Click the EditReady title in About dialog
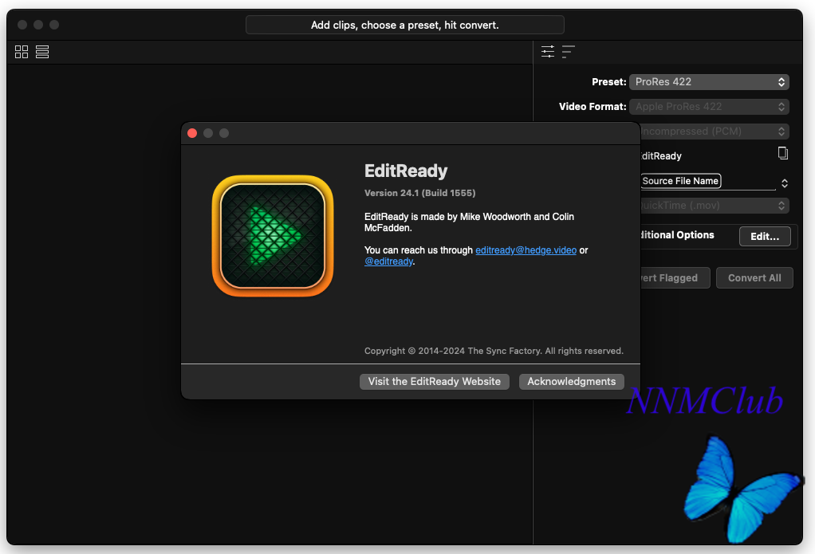This screenshot has height=554, width=815. pos(406,171)
